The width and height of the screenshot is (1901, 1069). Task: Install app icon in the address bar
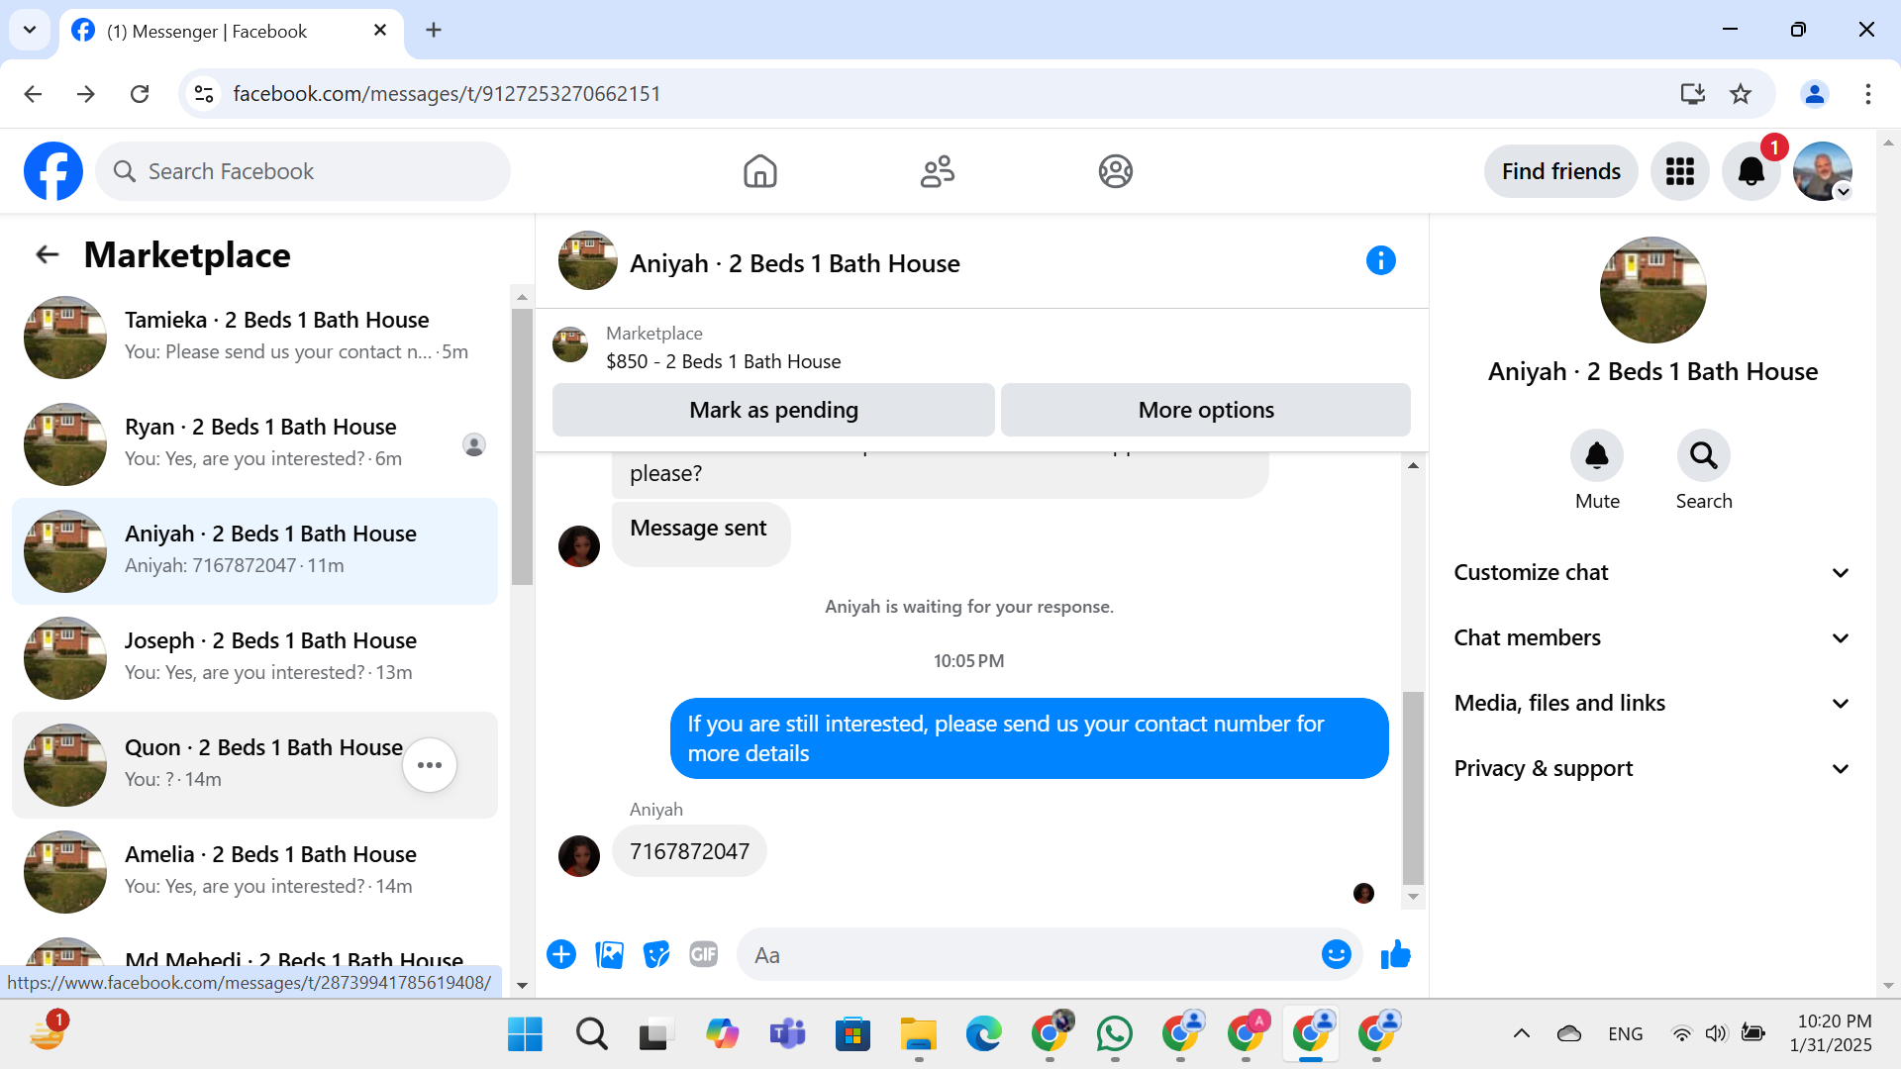[1693, 94]
